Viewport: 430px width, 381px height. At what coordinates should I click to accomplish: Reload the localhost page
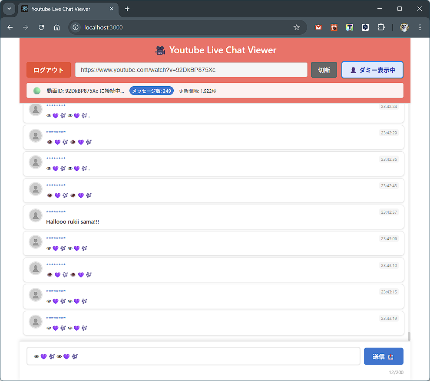pos(41,27)
